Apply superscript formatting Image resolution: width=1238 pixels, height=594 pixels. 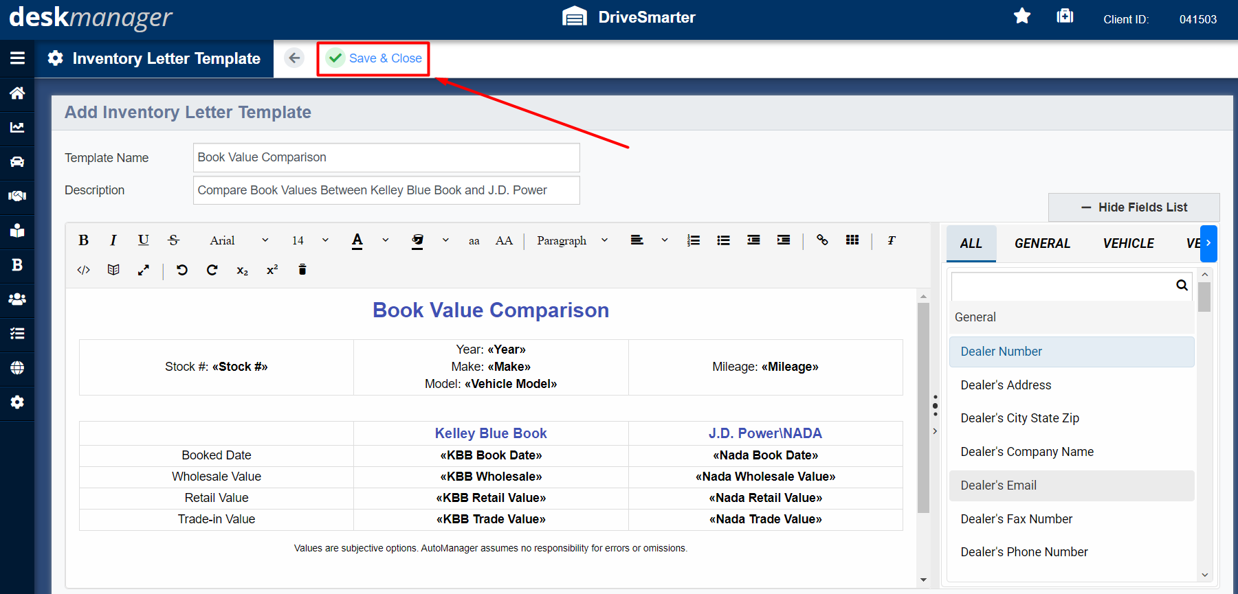[272, 270]
